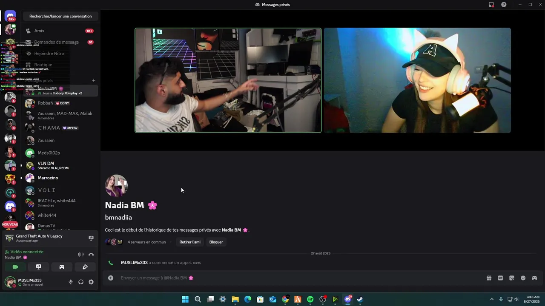Viewport: 545px width, 306px height.
Task: Click the Bloquer button
Action: 216,242
